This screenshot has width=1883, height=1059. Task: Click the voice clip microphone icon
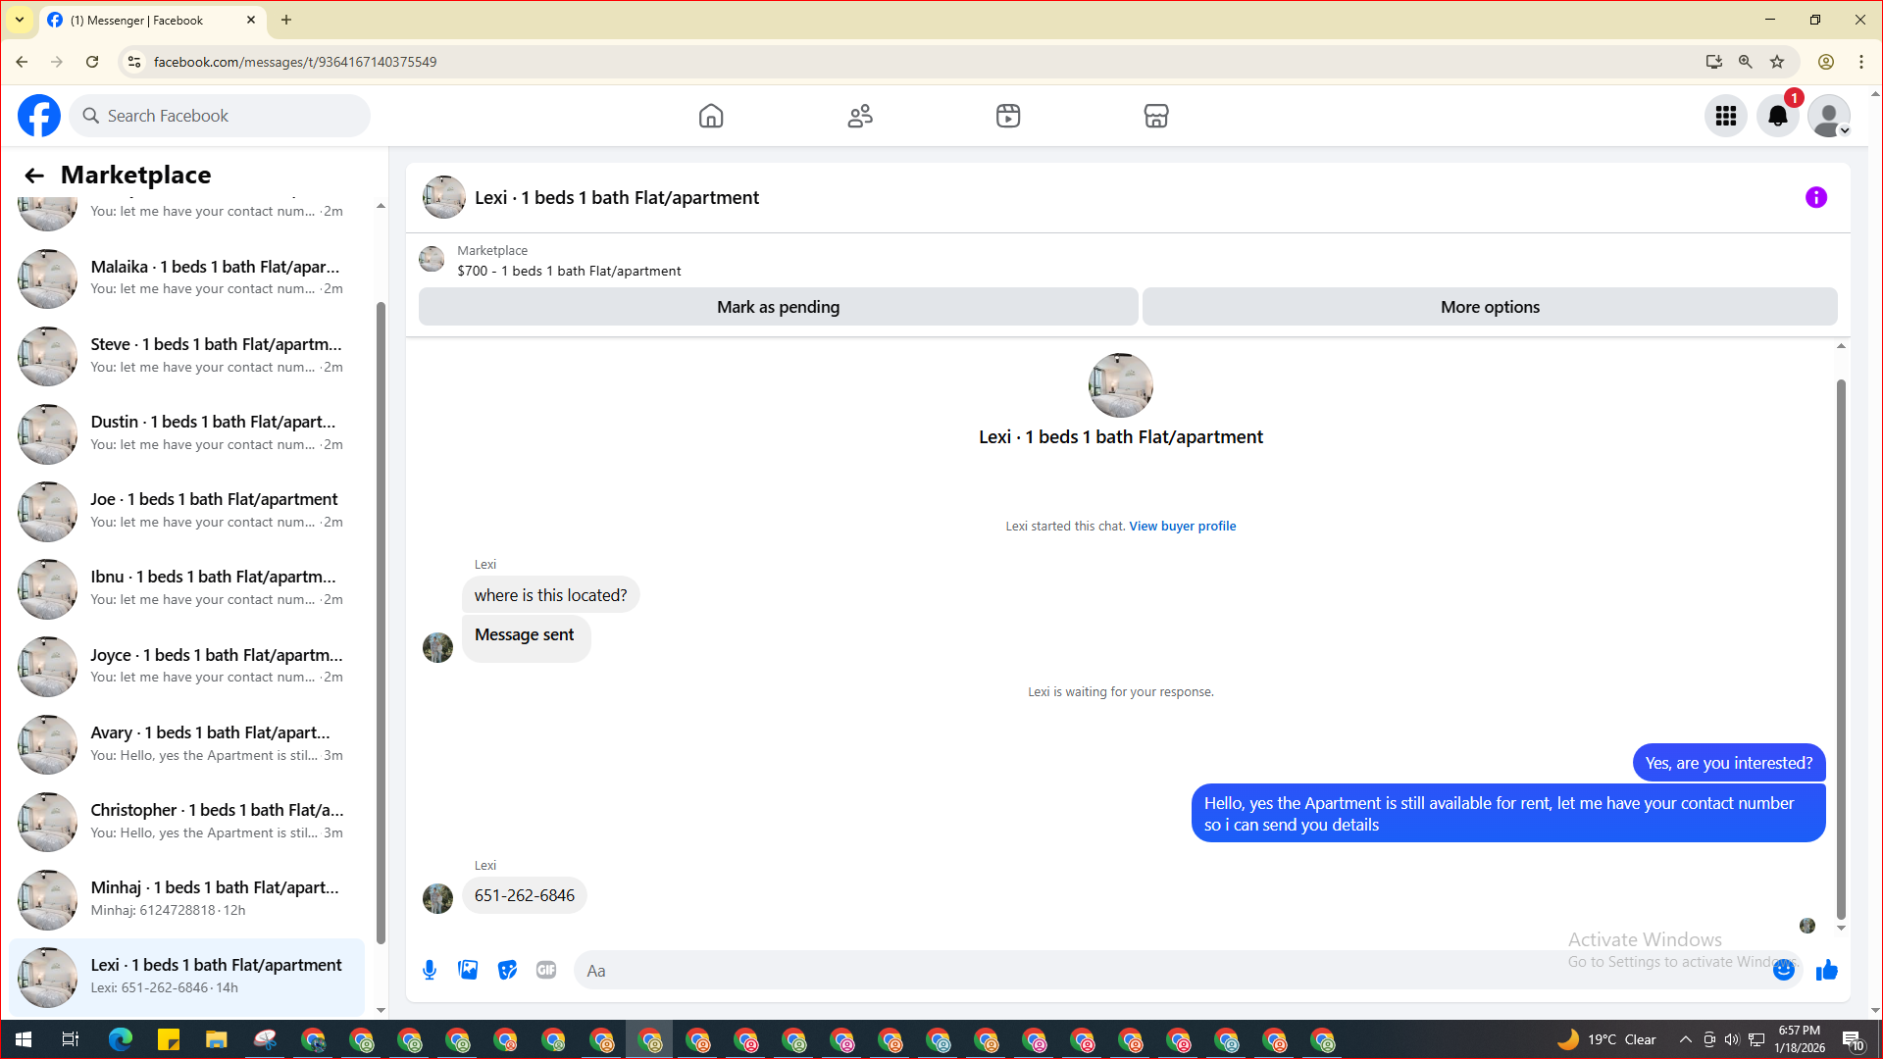point(430,970)
